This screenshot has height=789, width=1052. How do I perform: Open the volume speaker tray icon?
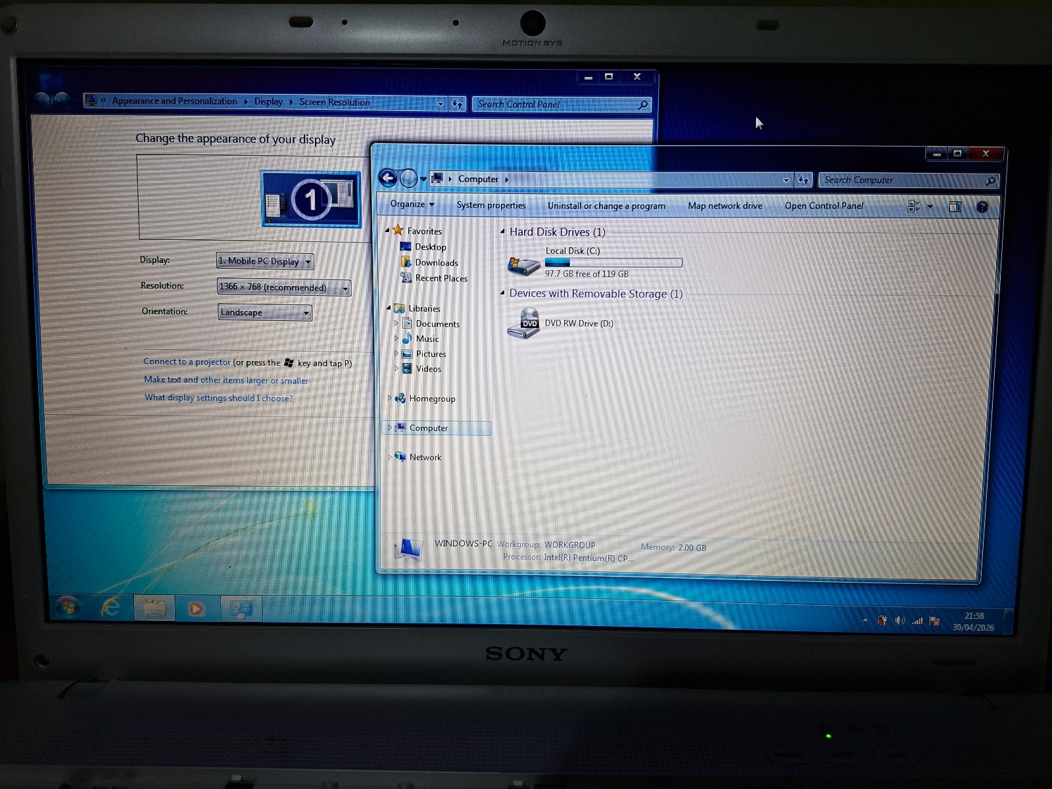[x=899, y=621]
